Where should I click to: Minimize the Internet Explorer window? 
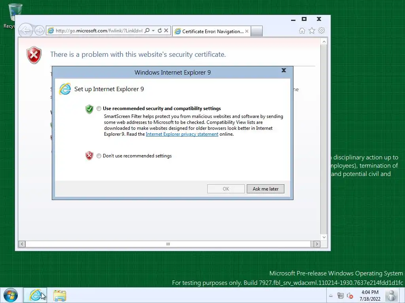pos(293,19)
